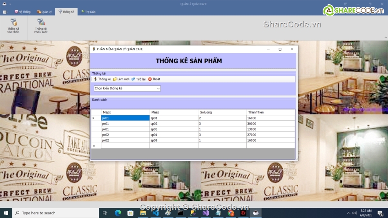Screen dimensions: 388x218
Task: Sort by Soluong column header
Action: (222, 112)
